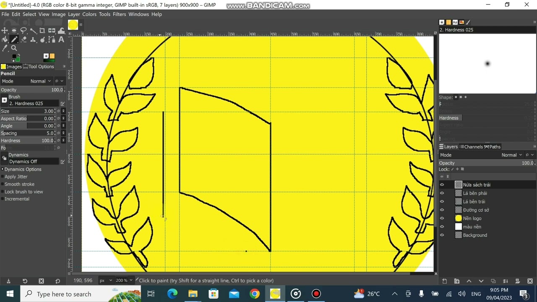The height and width of the screenshot is (302, 537).
Task: Expand the Dynamics Options section
Action: 2,169
